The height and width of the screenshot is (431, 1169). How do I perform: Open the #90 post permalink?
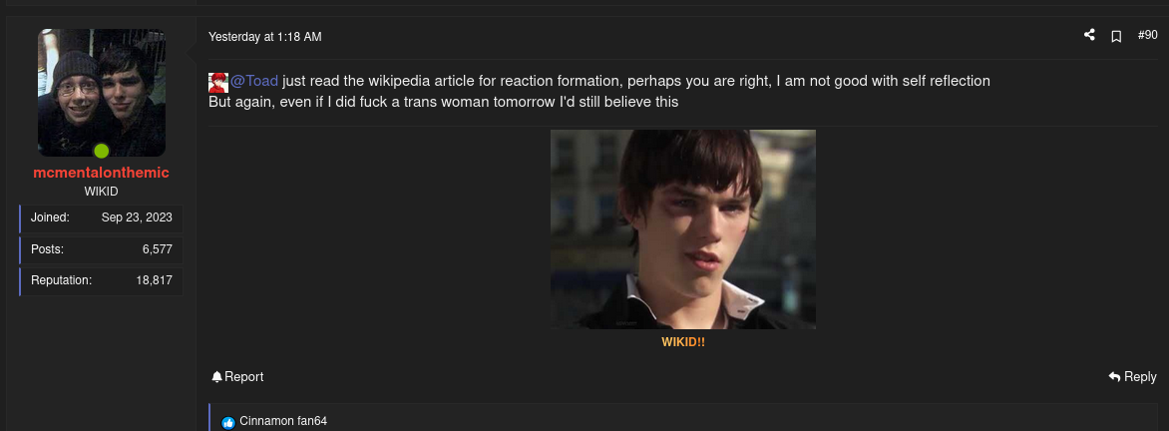coord(1147,35)
